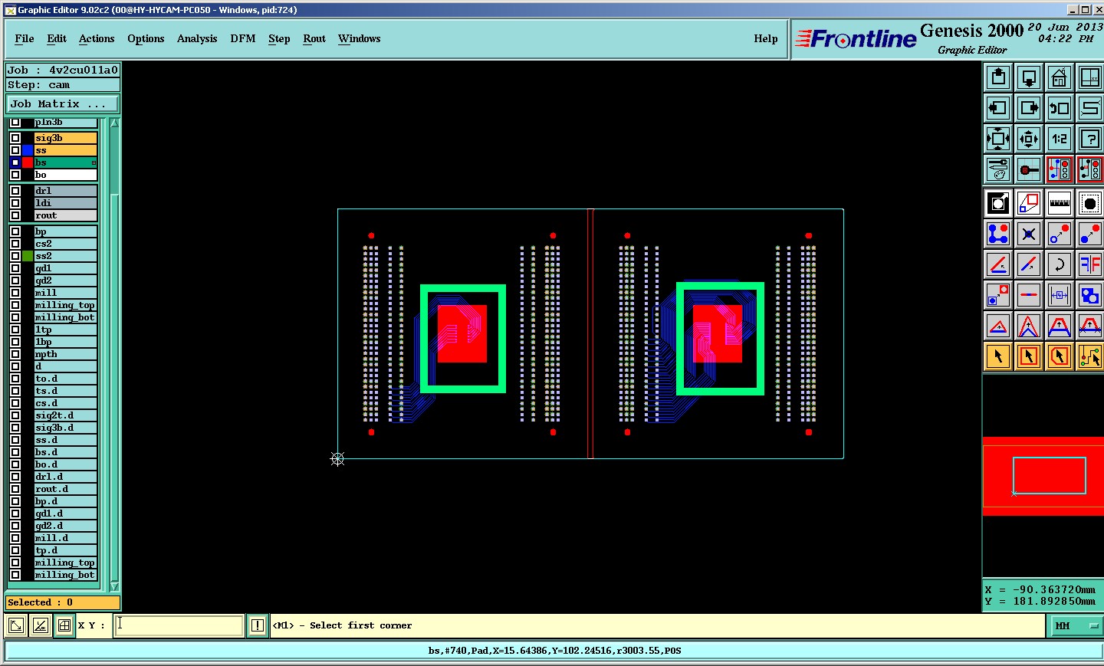Click the red overview thumbnail panel
Image resolution: width=1104 pixels, height=666 pixels.
(x=1043, y=476)
